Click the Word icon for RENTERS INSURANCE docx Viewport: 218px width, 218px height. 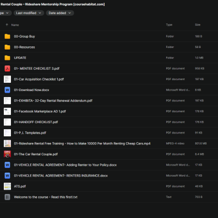click(7, 175)
